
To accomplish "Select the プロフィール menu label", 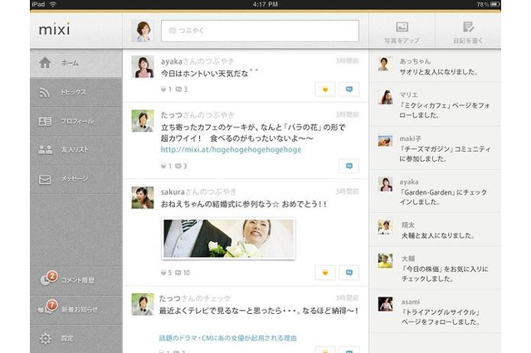I will pyautogui.click(x=77, y=121).
